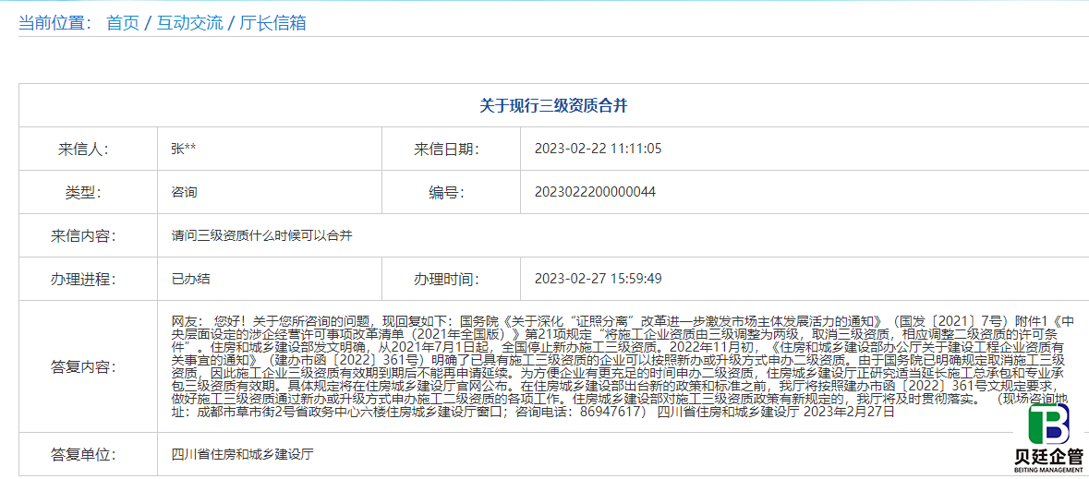This screenshot has width=1089, height=479.
Task: Select the type value 咨询
Action: pos(184,192)
